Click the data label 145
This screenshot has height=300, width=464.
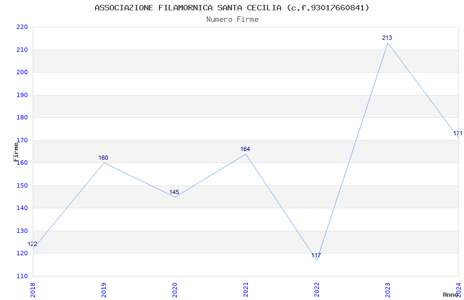pos(174,192)
